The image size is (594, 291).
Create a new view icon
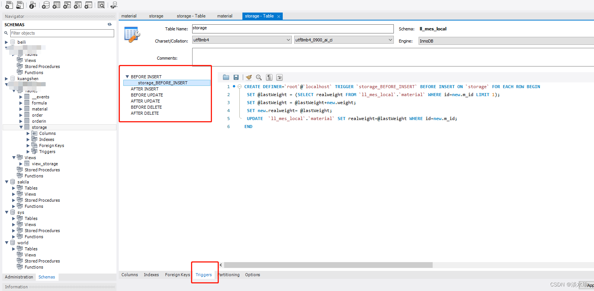point(67,5)
